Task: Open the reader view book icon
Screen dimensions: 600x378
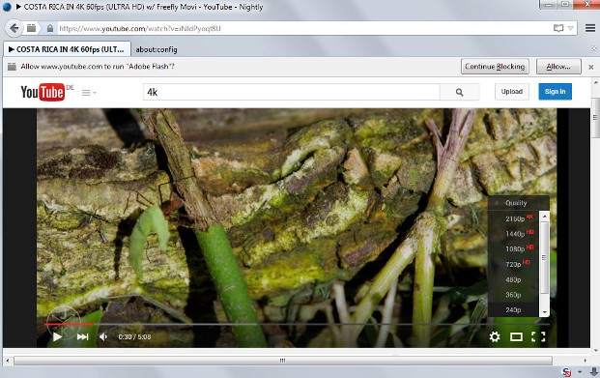Action: [558, 28]
